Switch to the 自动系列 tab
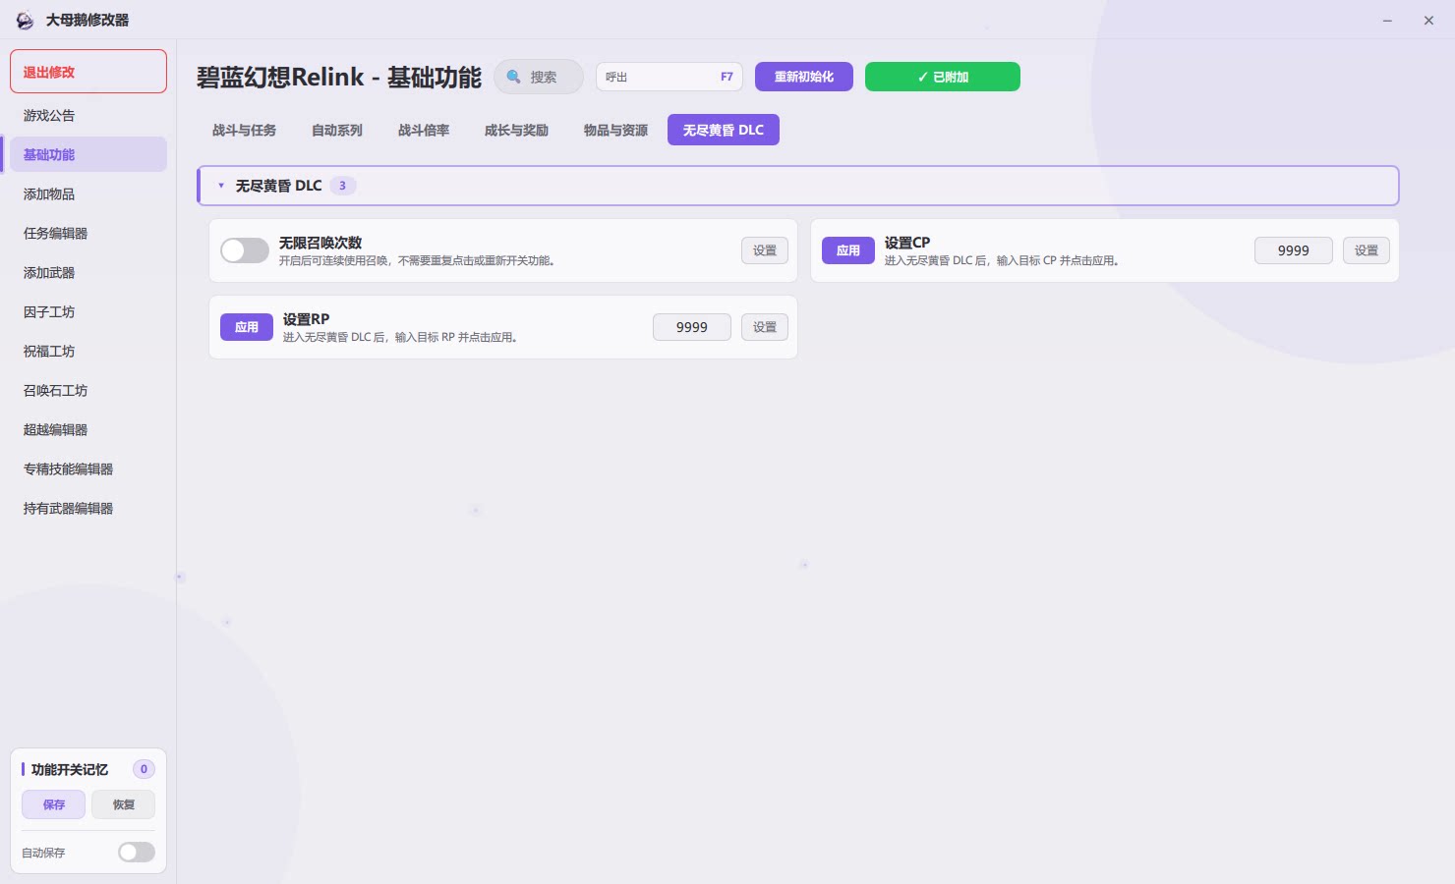 [337, 130]
